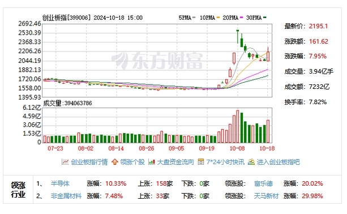The height and width of the screenshot is (214, 347).
Task: Click the 09-19 date axis label
Action: click(x=207, y=148)
